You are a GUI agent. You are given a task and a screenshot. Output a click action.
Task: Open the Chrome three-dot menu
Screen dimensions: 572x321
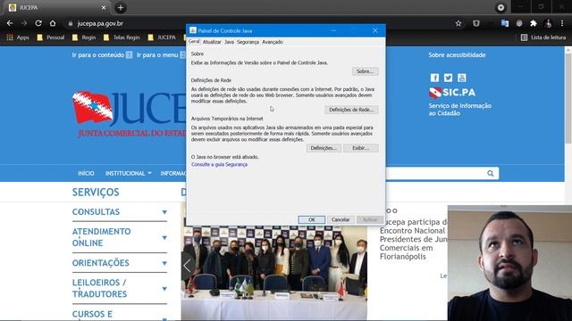[x=562, y=23]
